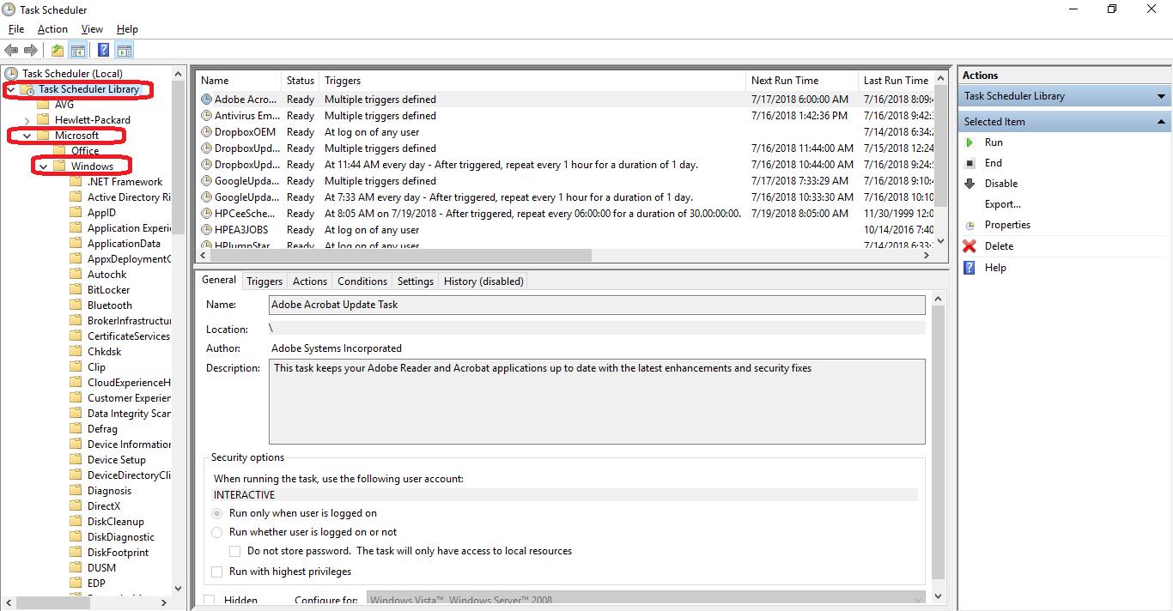Open the File menu
1173x611 pixels.
tap(16, 29)
